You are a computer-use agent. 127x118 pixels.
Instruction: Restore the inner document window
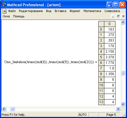click(x=118, y=16)
